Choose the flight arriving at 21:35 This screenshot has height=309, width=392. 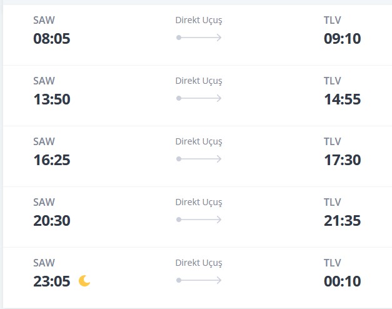point(342,221)
